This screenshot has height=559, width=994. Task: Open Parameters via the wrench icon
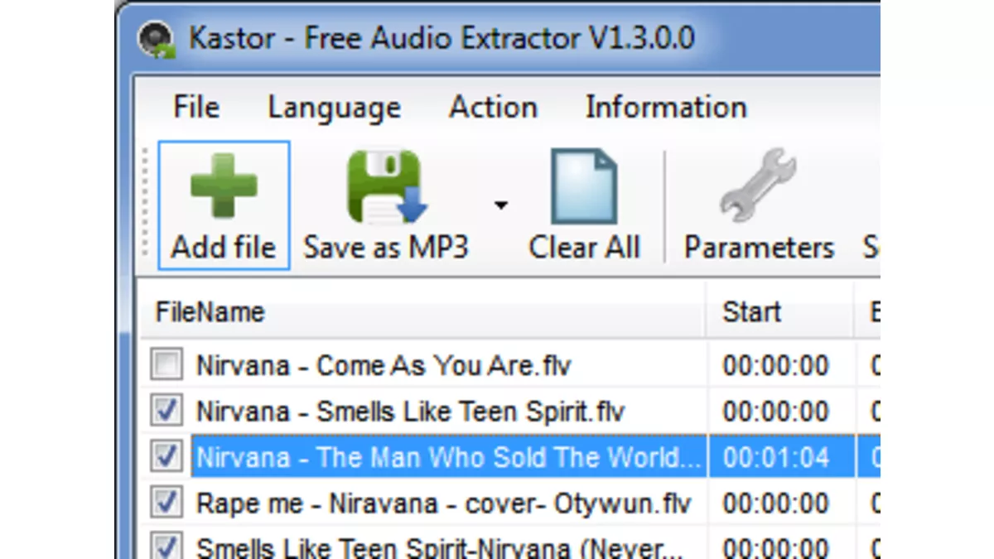pos(758,186)
